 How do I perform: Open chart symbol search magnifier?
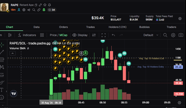click(165, 35)
